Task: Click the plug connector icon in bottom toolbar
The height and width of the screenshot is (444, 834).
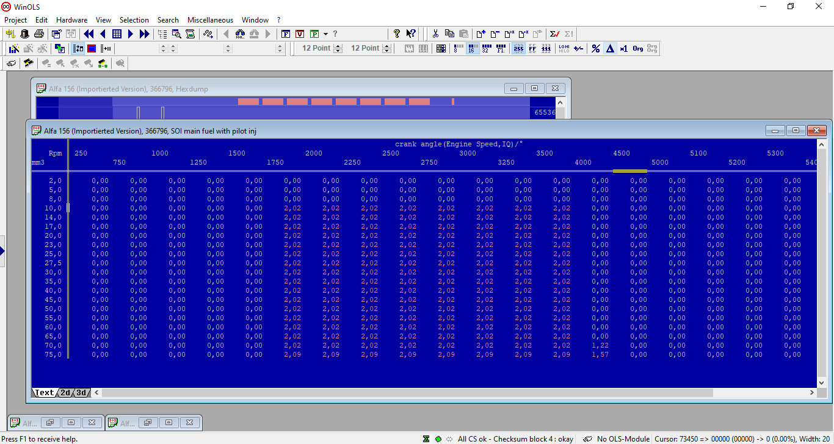Action: tap(12, 63)
